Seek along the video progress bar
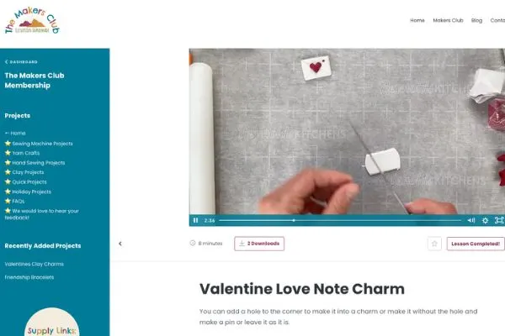The height and width of the screenshot is (336, 505). pos(340,220)
